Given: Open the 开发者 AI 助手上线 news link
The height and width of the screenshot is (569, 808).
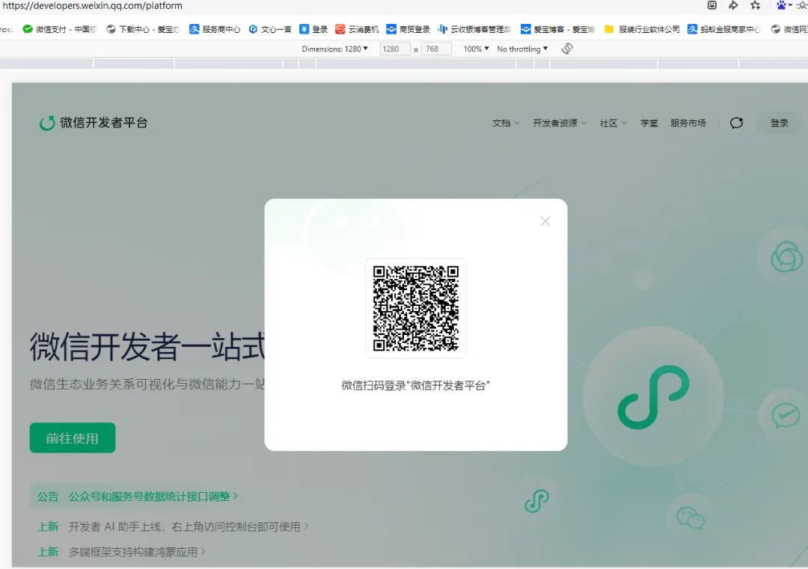Looking at the screenshot, I should point(189,527).
